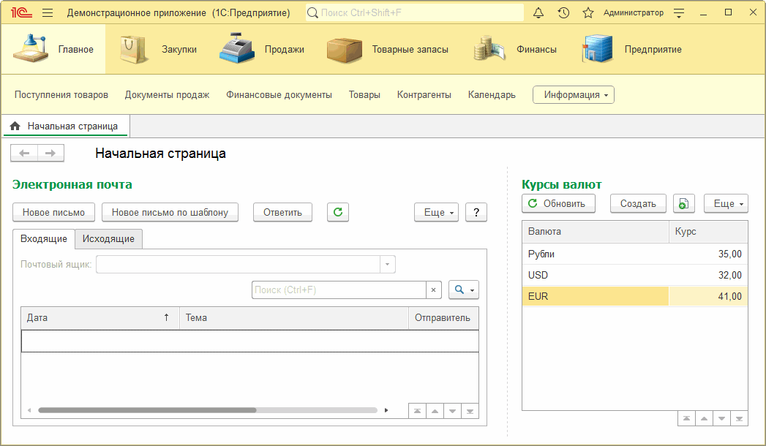Create a currency by copying via copy icon

pos(683,203)
